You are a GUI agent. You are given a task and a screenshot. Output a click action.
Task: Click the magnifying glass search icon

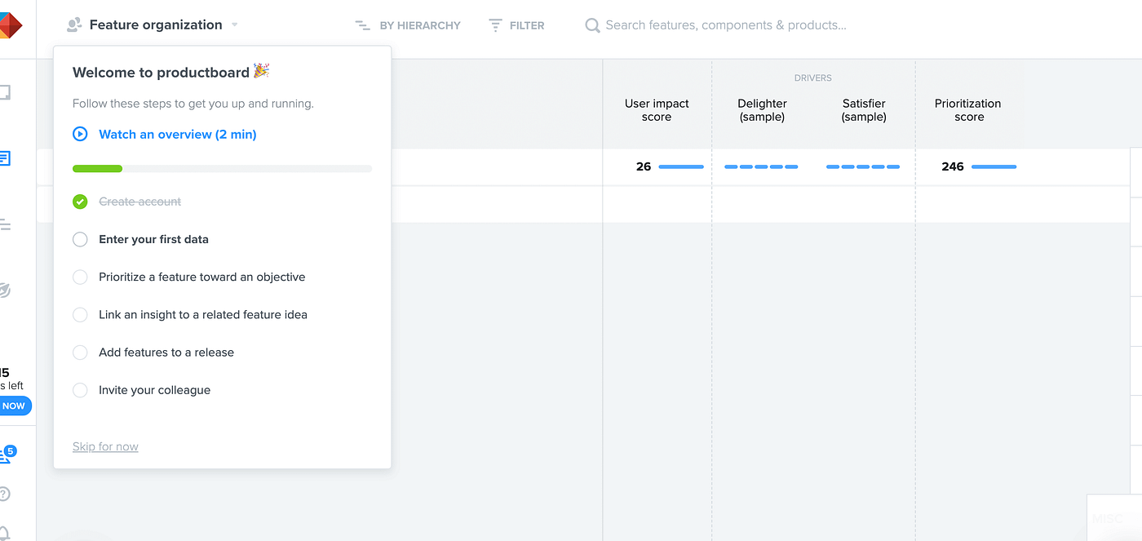click(592, 25)
